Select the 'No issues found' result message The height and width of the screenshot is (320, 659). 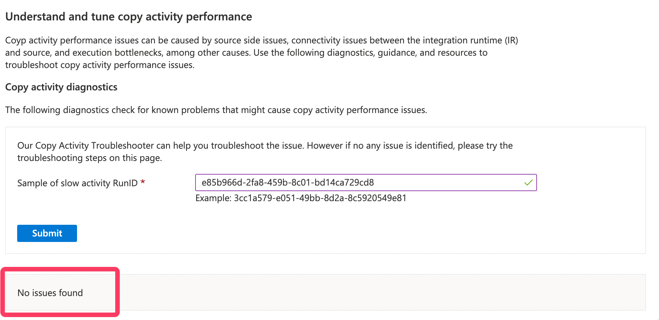click(50, 293)
